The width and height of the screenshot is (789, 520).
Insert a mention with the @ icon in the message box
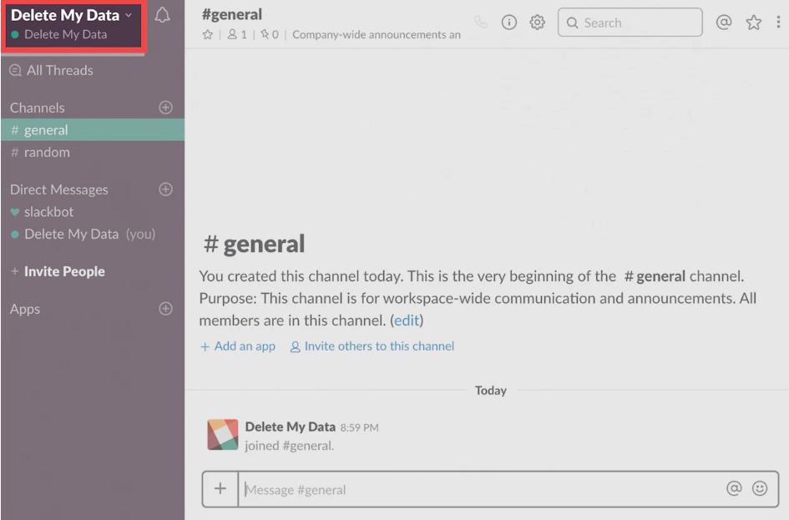(734, 487)
